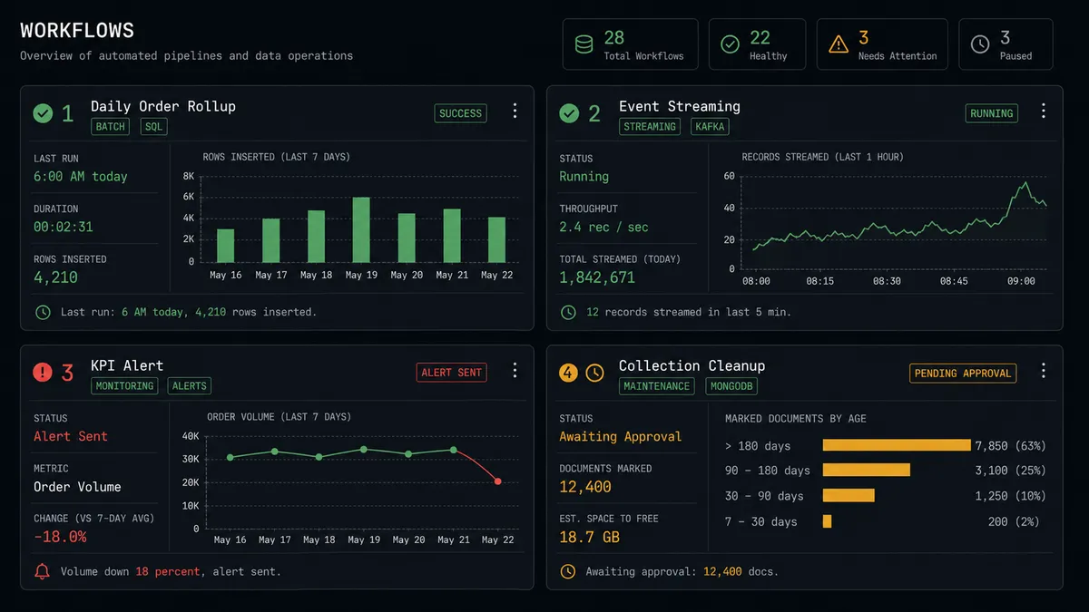Click red alert icon of KPI Alert
The image size is (1089, 612).
(x=43, y=373)
